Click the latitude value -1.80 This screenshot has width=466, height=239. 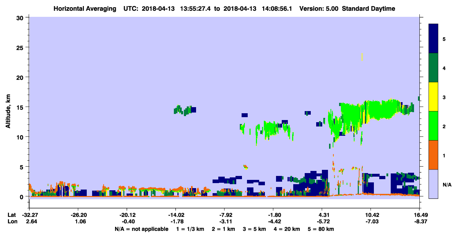tap(273, 215)
